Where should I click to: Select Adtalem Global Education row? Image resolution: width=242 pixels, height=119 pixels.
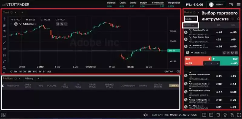coord(211,76)
